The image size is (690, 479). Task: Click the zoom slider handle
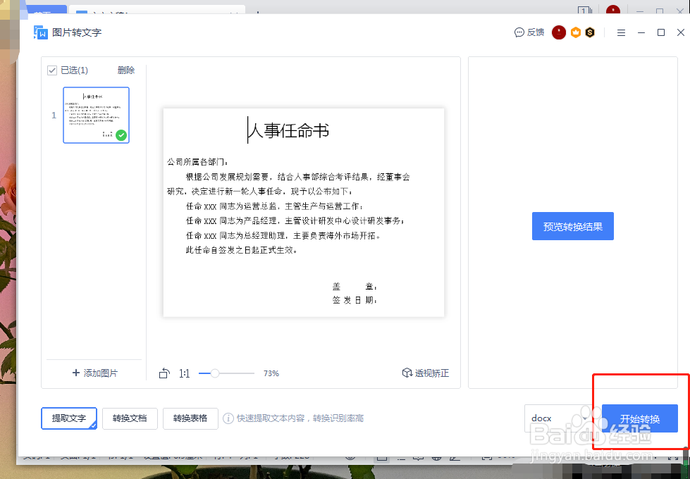click(x=215, y=373)
